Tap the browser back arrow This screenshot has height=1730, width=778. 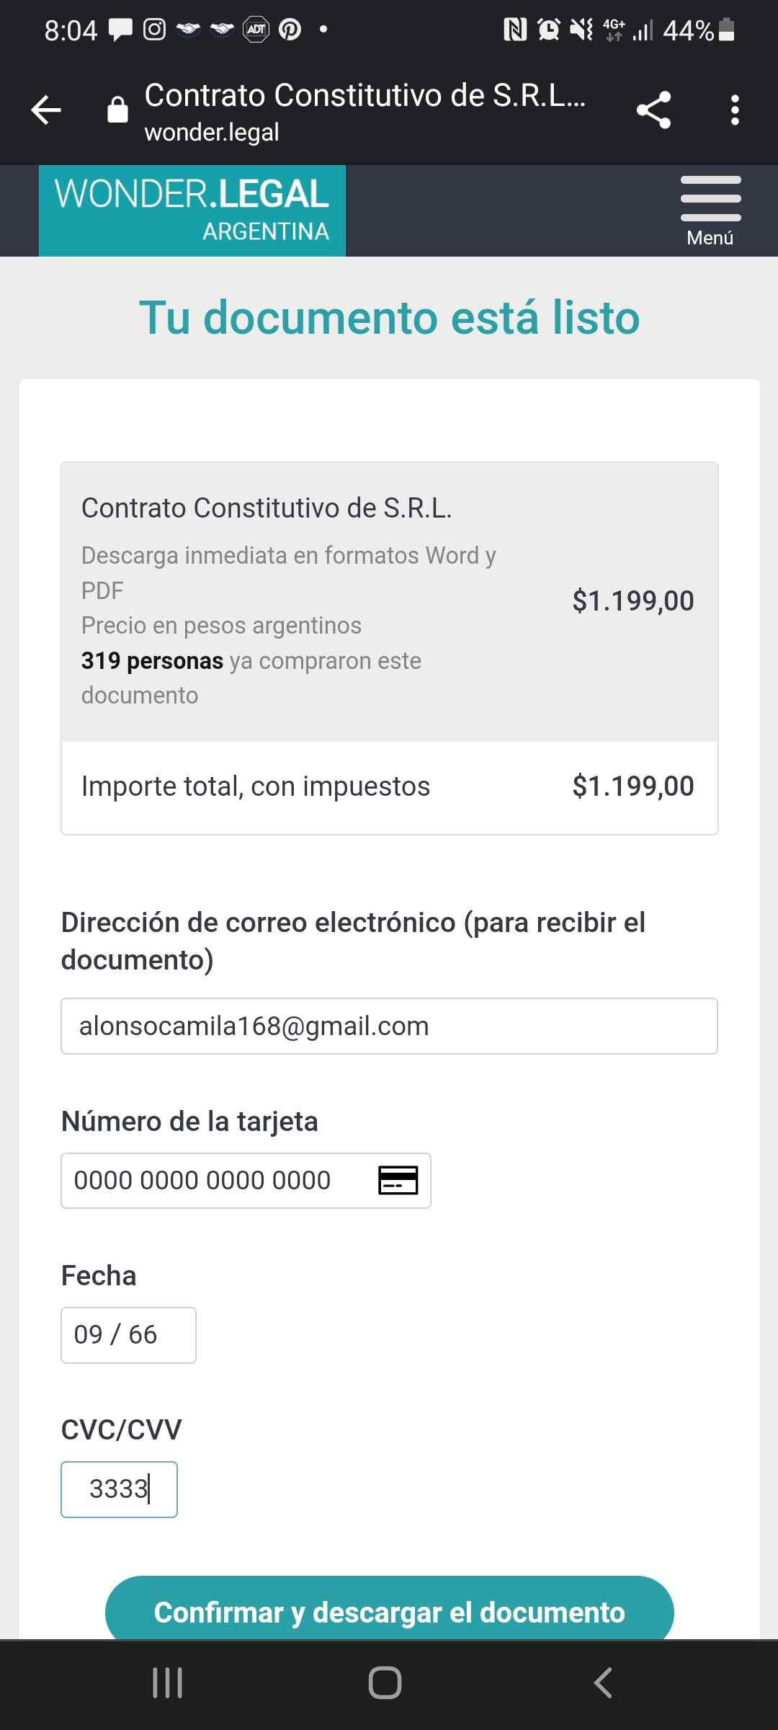point(47,110)
